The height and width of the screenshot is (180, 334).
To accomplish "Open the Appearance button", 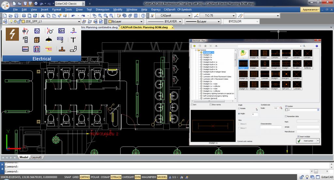I will click(311, 9).
